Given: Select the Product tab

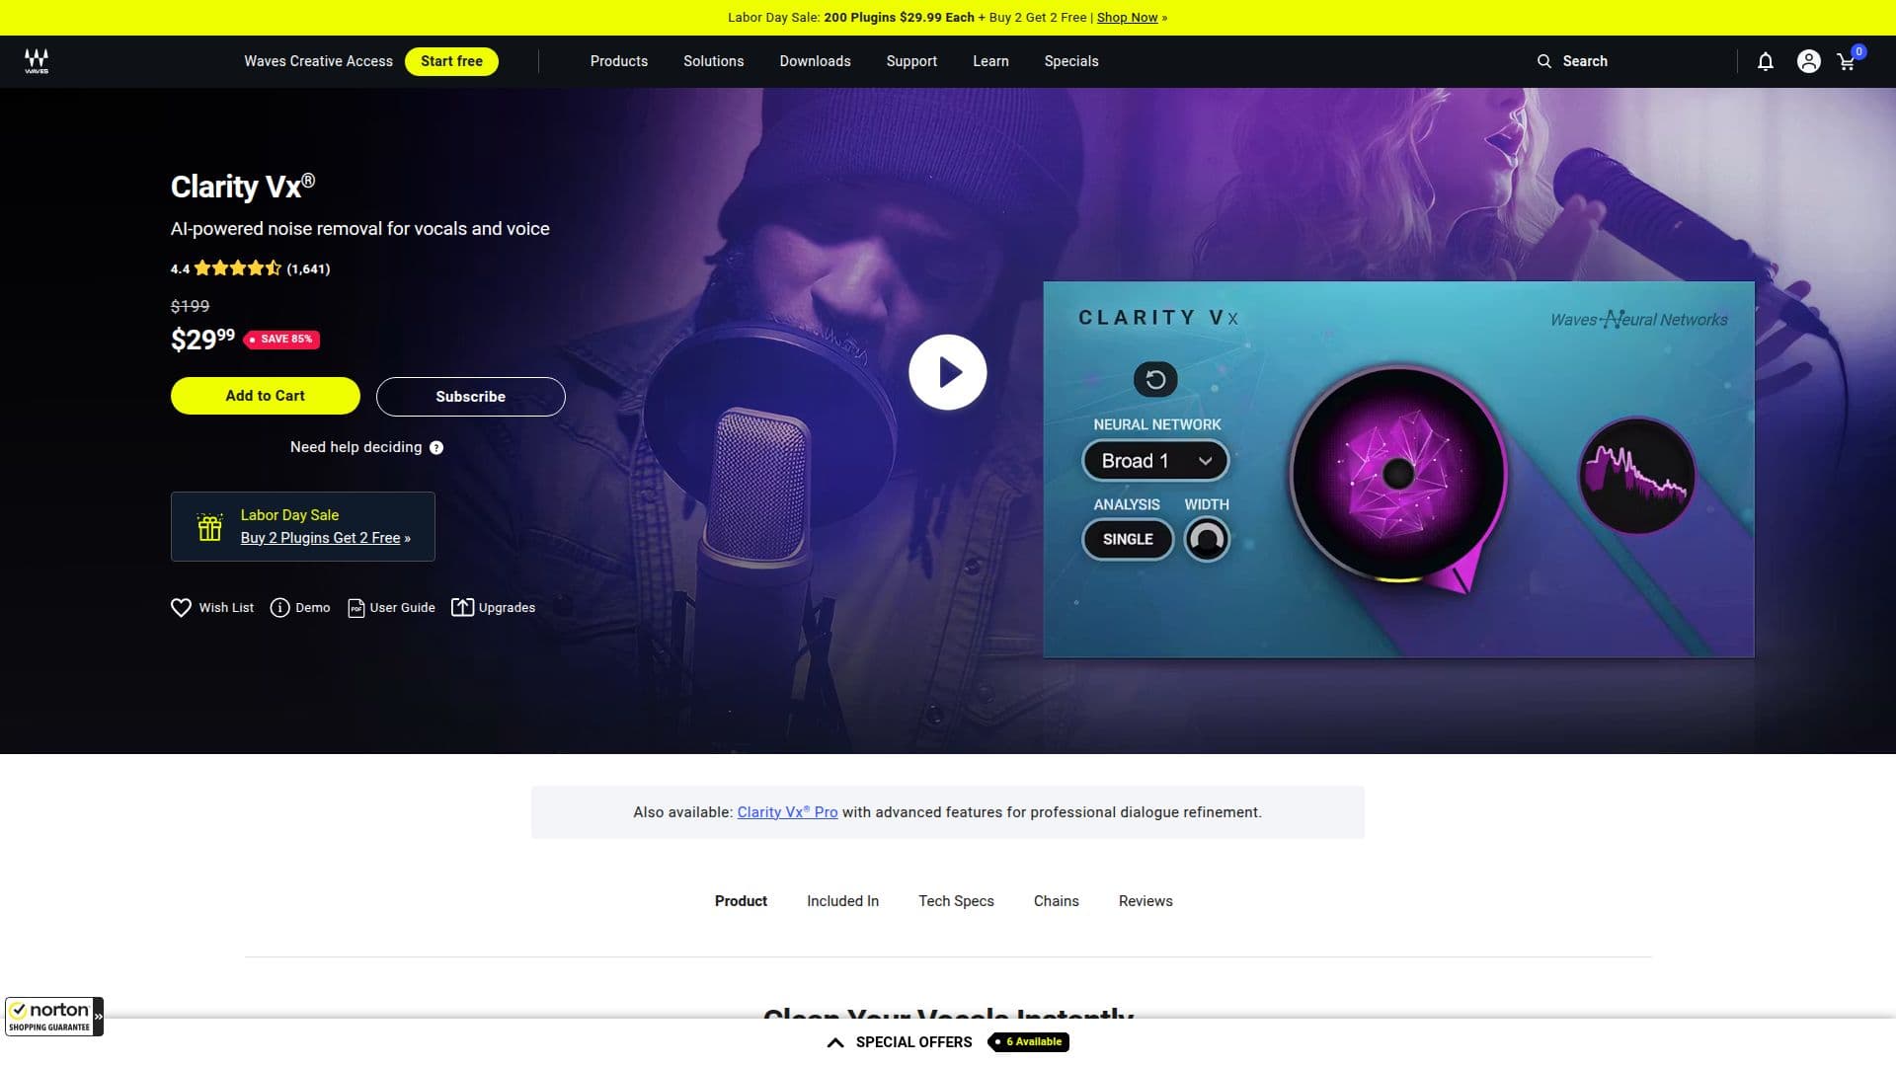Looking at the screenshot, I should (x=741, y=901).
